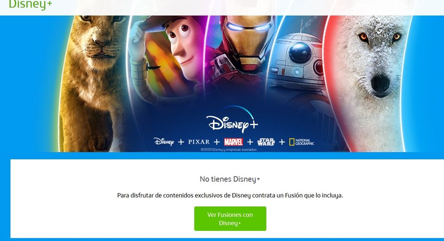444x241 pixels.
Task: Click the red MARVEL logo
Action: tap(233, 142)
